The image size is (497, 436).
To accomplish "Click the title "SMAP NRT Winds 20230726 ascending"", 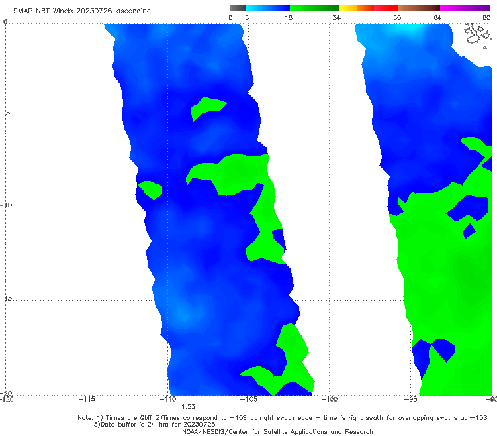I will pos(82,11).
